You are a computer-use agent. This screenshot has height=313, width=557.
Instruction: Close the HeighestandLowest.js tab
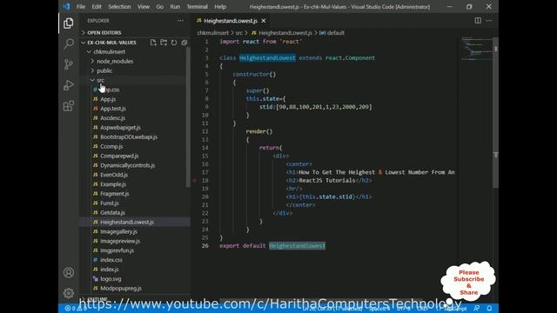point(264,21)
